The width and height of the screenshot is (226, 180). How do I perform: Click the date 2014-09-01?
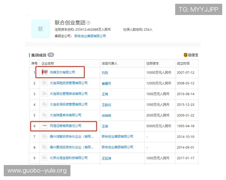(186, 147)
